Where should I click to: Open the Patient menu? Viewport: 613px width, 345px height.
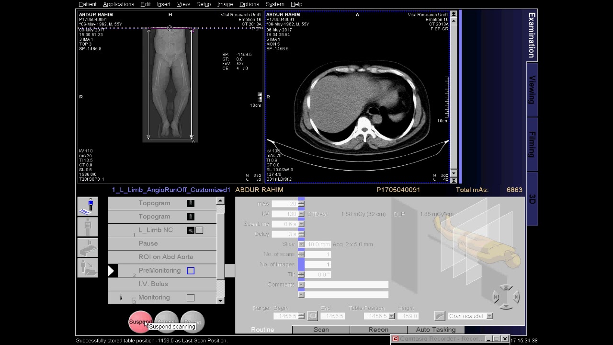coord(87,4)
